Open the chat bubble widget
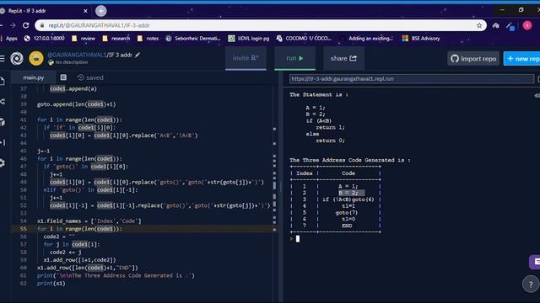The width and height of the screenshot is (540, 303). coord(535,262)
